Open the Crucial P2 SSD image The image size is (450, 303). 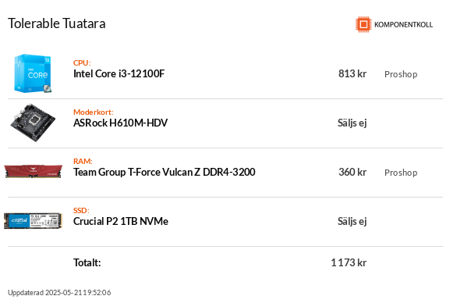click(33, 221)
